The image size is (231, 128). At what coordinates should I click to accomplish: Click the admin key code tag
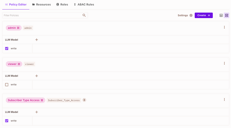[28, 28]
